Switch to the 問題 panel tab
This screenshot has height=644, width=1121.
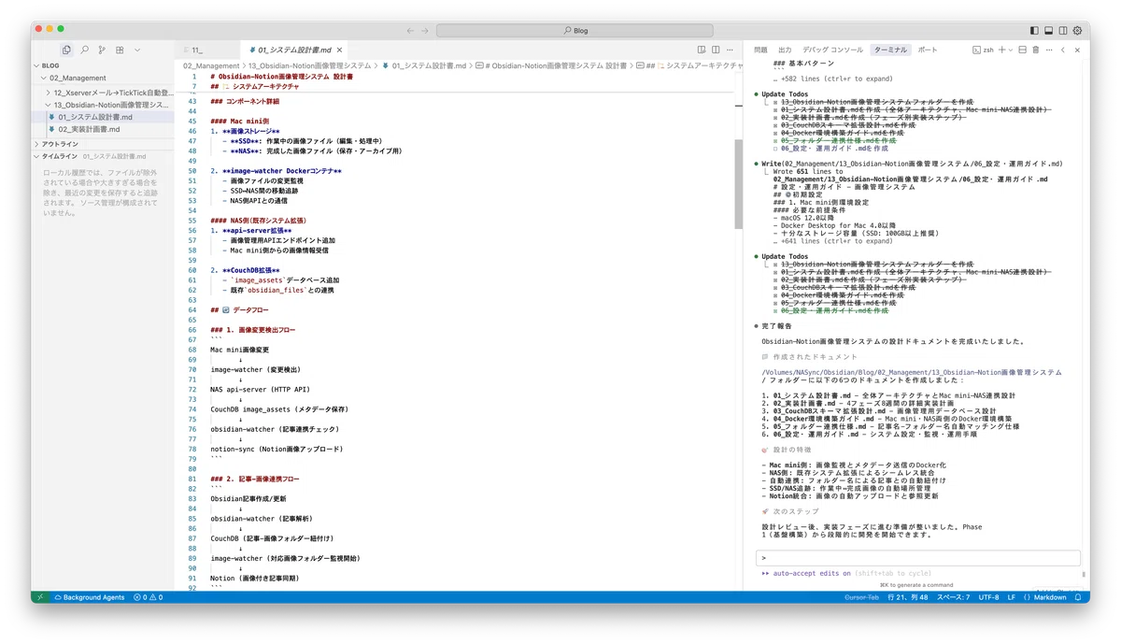click(760, 50)
